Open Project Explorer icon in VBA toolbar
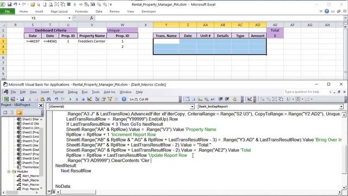The height and width of the screenshot is (196, 348). [97, 99]
